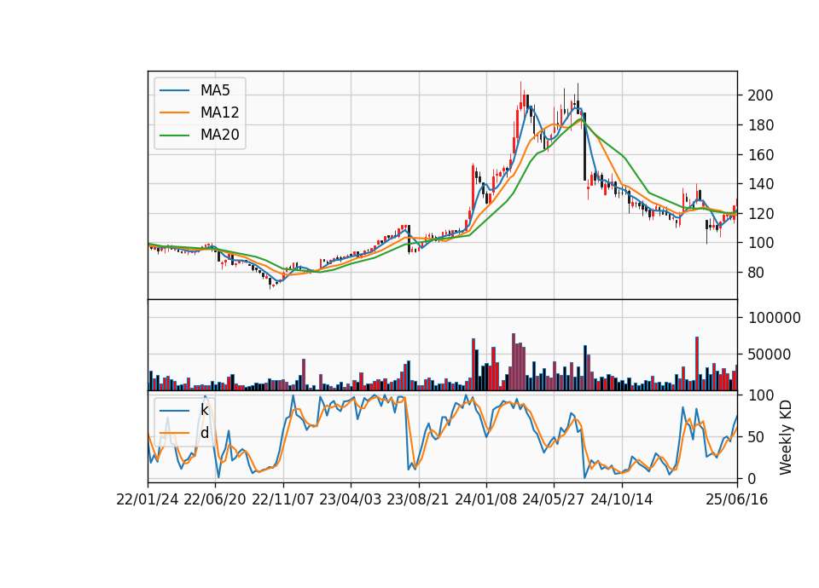Click the MA20 legend label
Image resolution: width=819 pixels, height=588 pixels.
[219, 135]
